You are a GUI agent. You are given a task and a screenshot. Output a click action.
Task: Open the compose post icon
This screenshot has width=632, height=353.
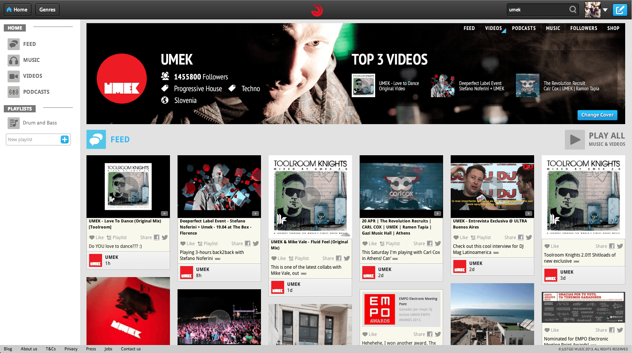click(x=620, y=9)
